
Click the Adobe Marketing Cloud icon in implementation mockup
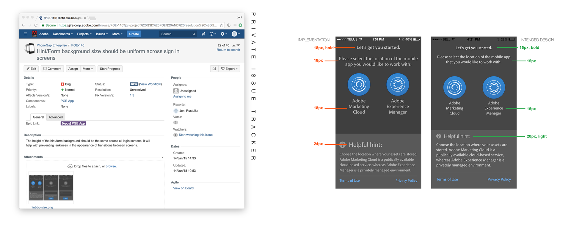[x=359, y=85]
